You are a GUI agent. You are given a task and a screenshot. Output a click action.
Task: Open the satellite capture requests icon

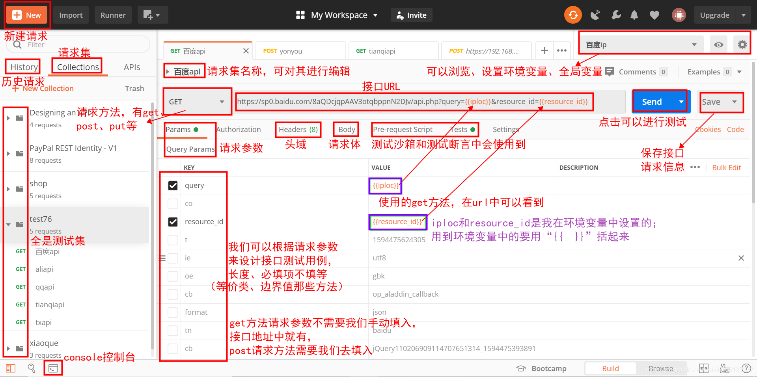point(595,15)
